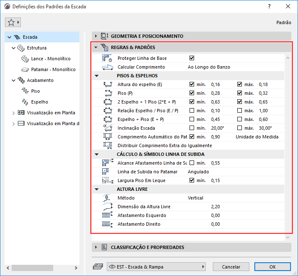Click the Piso (P) row icon
Image resolution: width=298 pixels, height=276 pixels.
pyautogui.click(x=108, y=93)
